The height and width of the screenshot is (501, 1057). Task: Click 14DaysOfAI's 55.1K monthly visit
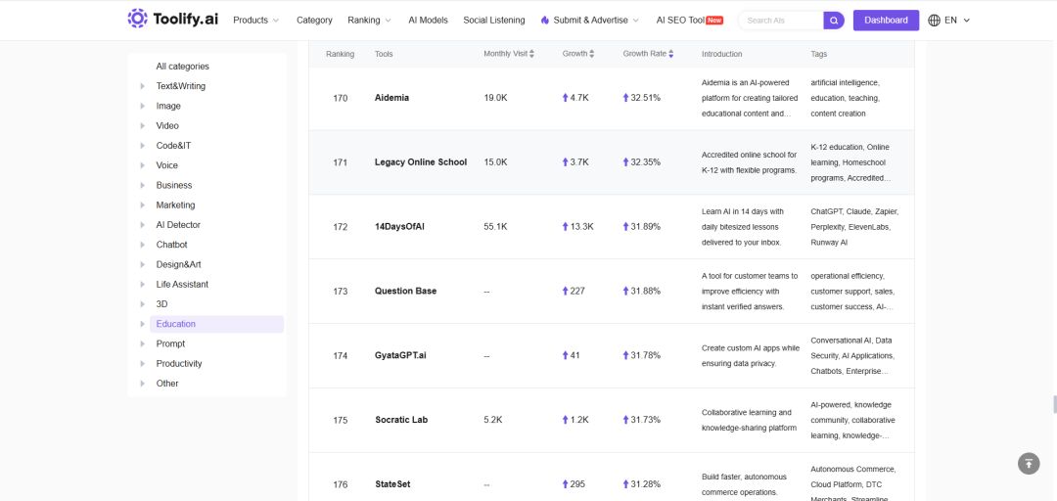[495, 227]
